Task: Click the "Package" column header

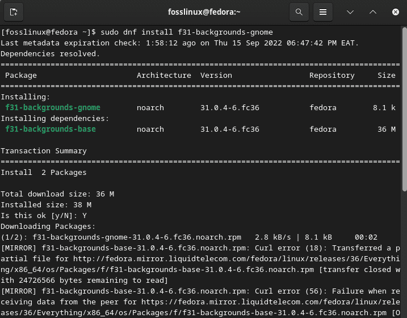Action: tap(21, 76)
